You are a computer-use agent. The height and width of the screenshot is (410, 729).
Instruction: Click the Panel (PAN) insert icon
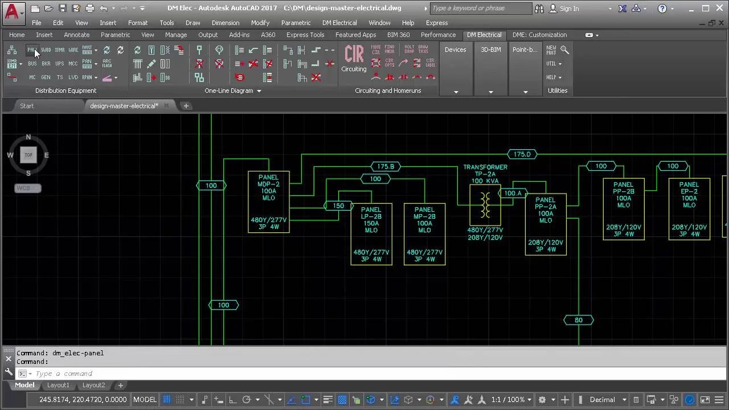(32, 50)
